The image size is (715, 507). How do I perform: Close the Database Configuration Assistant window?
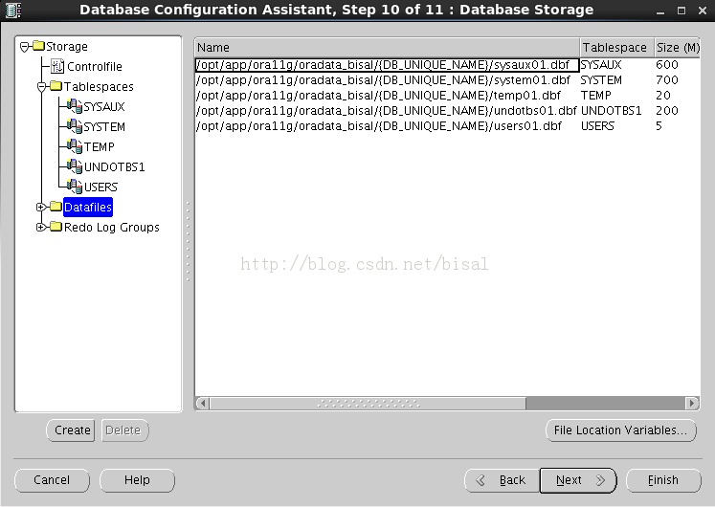[x=703, y=11]
